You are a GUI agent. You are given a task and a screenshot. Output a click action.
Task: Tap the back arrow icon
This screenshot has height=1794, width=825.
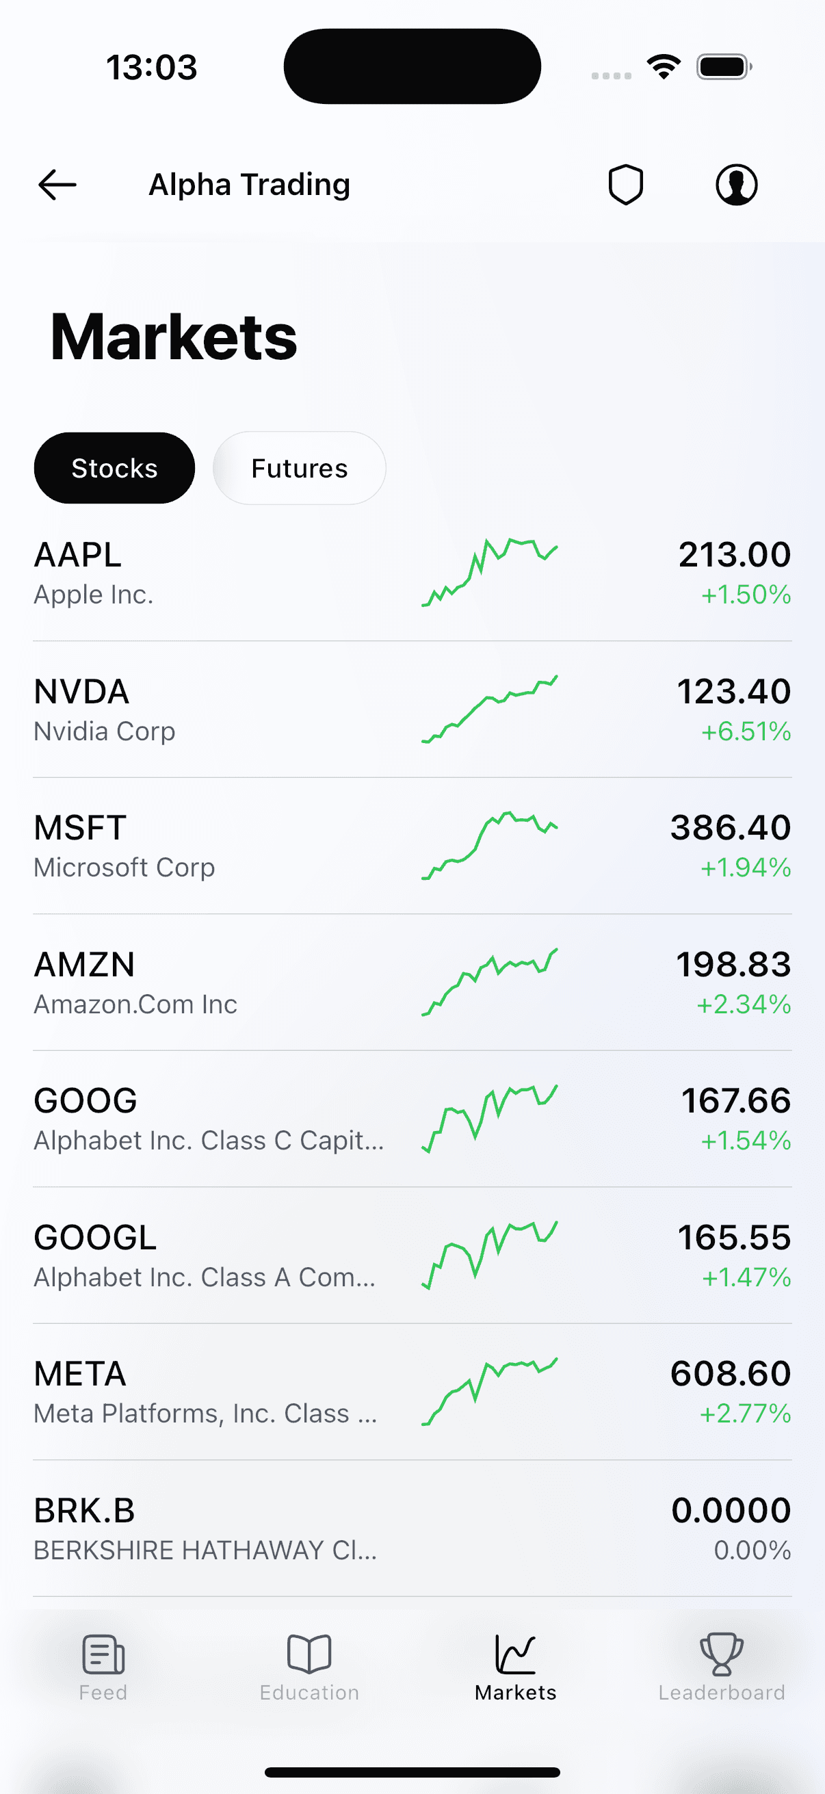pyautogui.click(x=57, y=185)
